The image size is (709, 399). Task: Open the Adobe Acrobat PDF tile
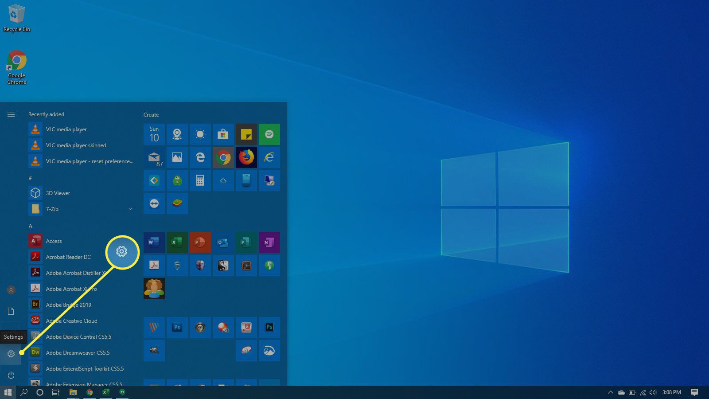154,266
